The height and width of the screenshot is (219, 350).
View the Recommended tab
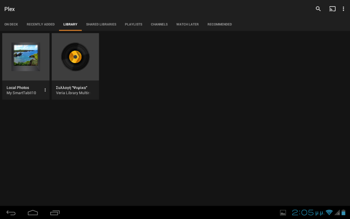[x=219, y=24]
